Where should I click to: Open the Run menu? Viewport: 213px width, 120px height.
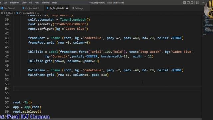[37, 3]
